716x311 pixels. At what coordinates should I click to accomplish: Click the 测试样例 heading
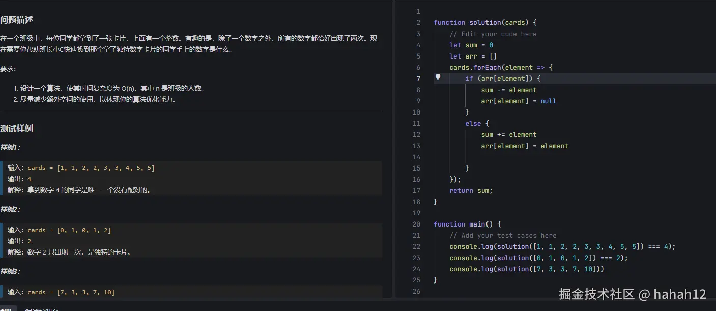[17, 129]
